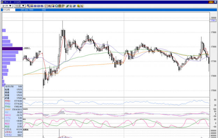This screenshot has width=218, height=138.
Task: Select the OSE exchange header label
Action: pos(44,10)
